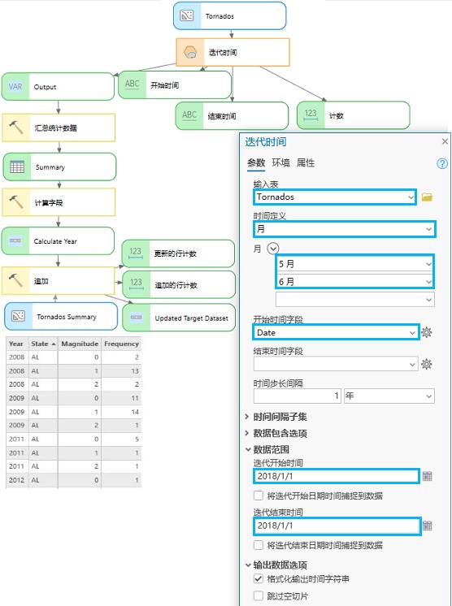Select the Calculate Year node label
This screenshot has height=606, width=452.
click(55, 241)
